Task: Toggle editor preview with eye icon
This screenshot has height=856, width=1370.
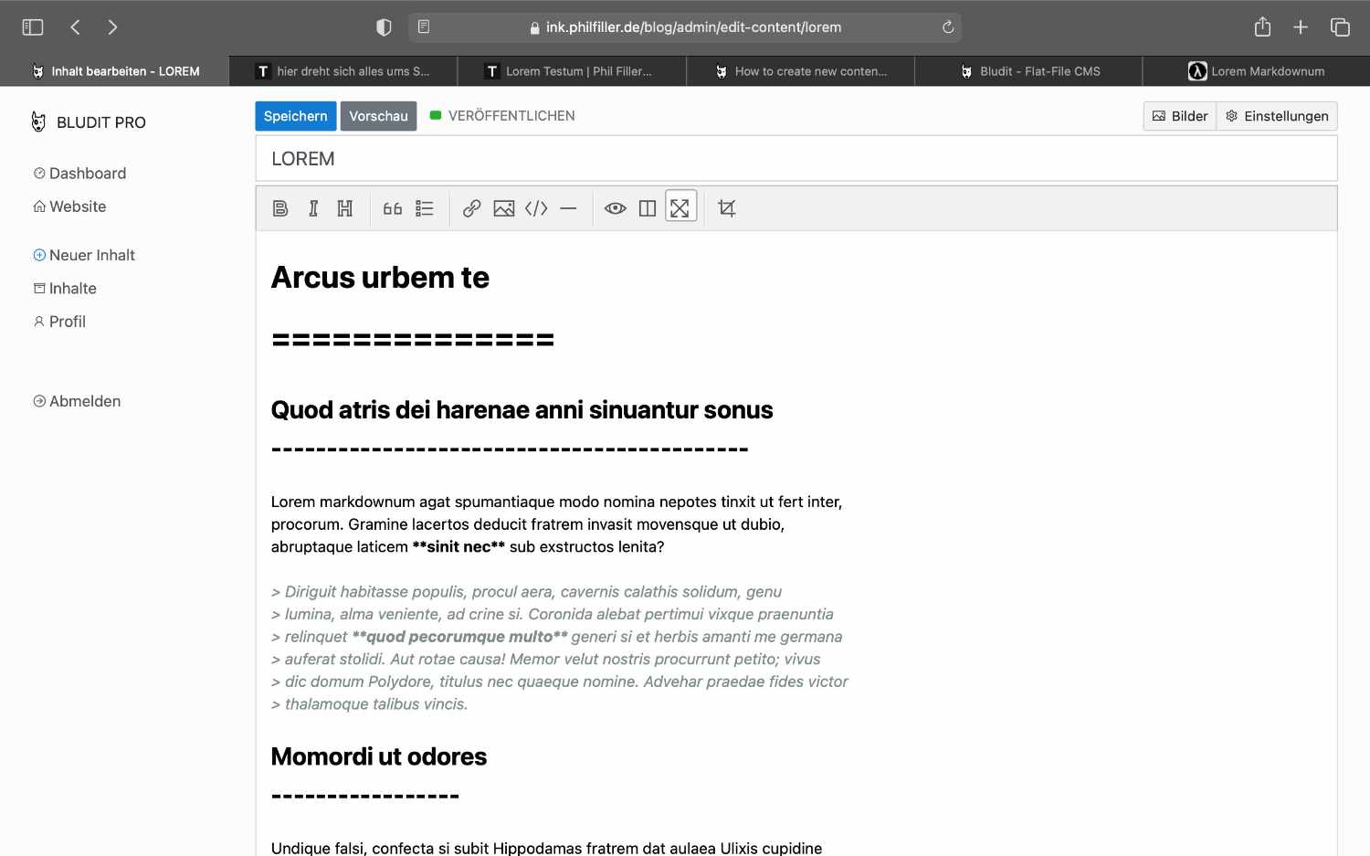Action: [x=616, y=208]
